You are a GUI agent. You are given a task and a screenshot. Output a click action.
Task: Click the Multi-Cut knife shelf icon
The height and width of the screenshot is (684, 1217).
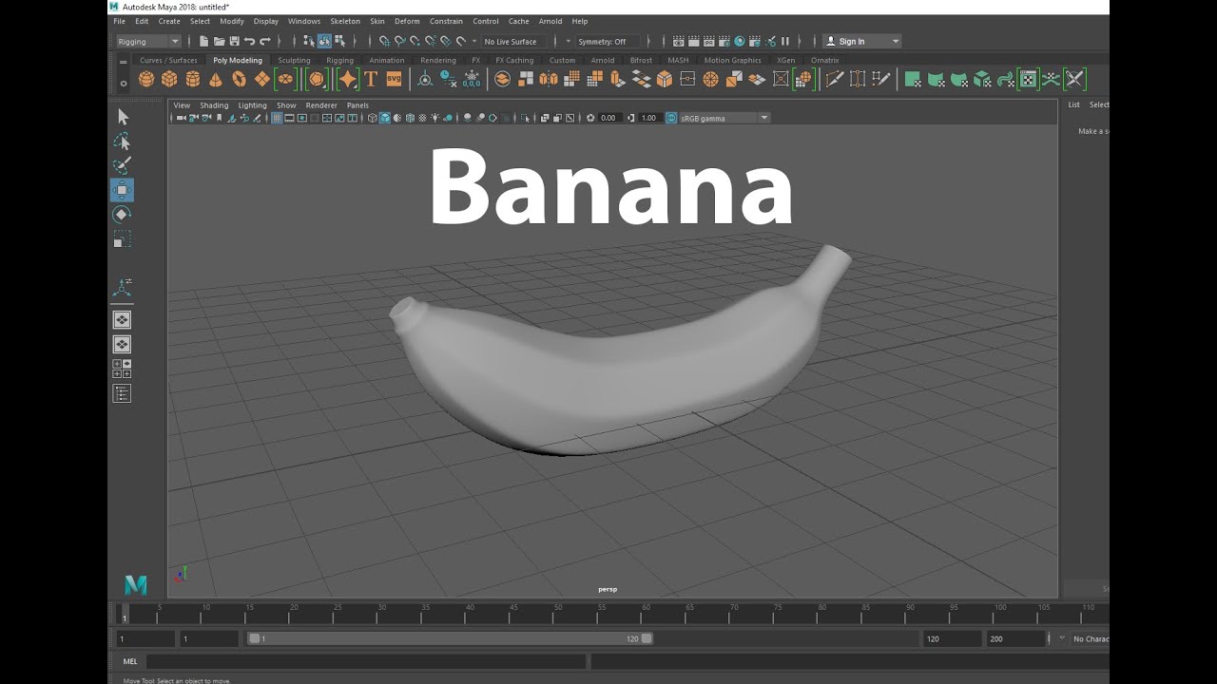[836, 79]
